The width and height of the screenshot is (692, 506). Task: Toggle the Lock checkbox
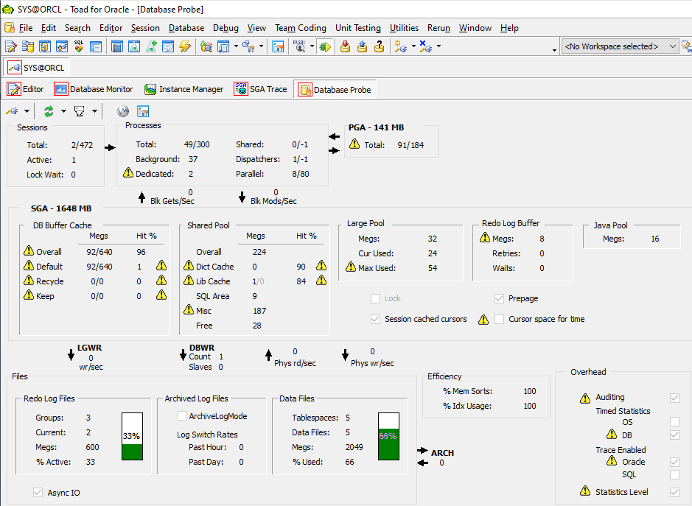pyautogui.click(x=376, y=298)
